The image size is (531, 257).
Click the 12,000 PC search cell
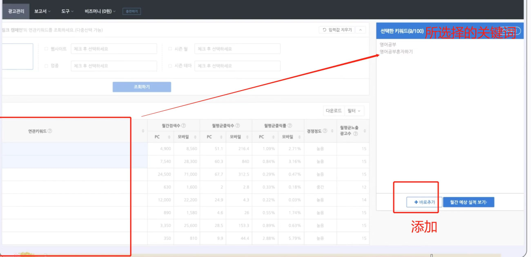[160, 200]
